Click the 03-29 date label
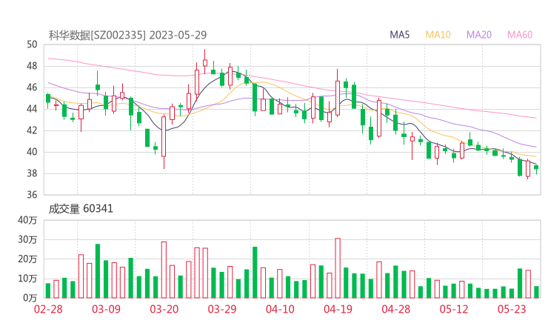Image resolution: width=548 pixels, height=326 pixels. [x=222, y=309]
